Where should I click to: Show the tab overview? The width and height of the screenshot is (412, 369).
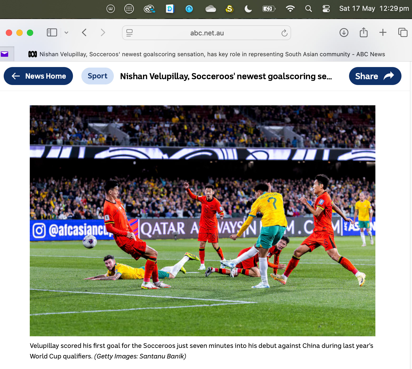click(403, 32)
